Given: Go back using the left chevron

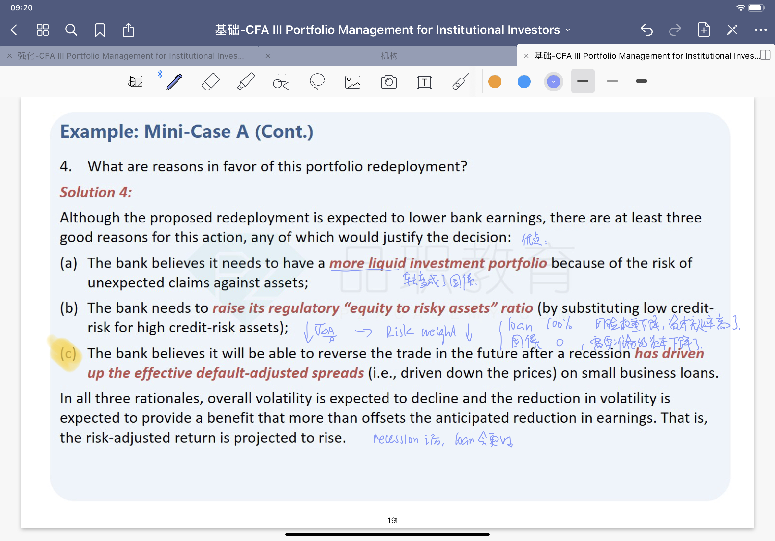Looking at the screenshot, I should point(14,30).
